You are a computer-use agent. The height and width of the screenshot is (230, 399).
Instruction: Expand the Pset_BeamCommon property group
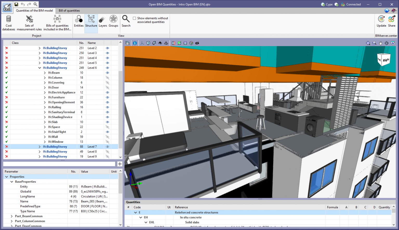[11, 216]
